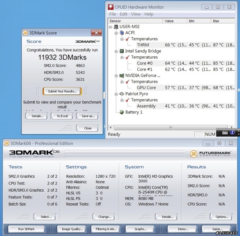Click the Futuremark Corporation logo
This screenshot has height=236, width=240.
click(x=210, y=154)
